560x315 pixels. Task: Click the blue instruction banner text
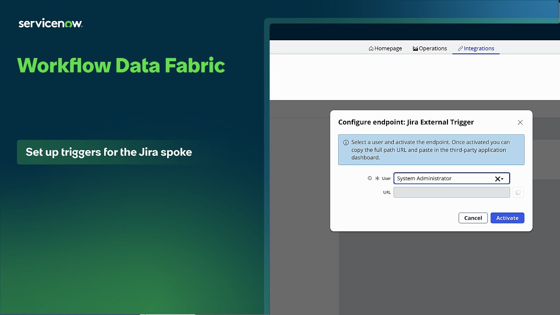click(x=431, y=149)
